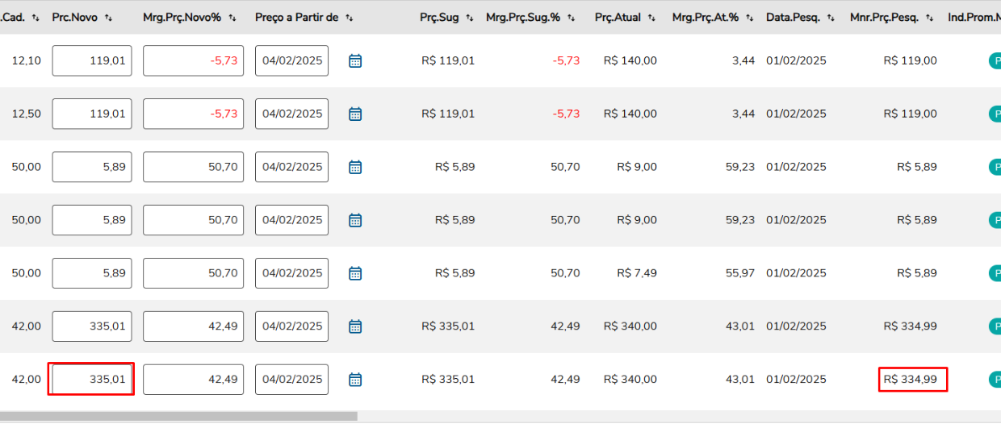Click the horizontal scrollbar below the table
This screenshot has height=428, width=1001.
click(x=178, y=416)
